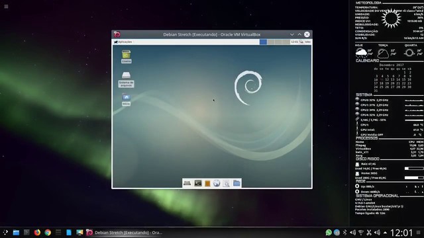Open the KDE application launcher

[5, 232]
